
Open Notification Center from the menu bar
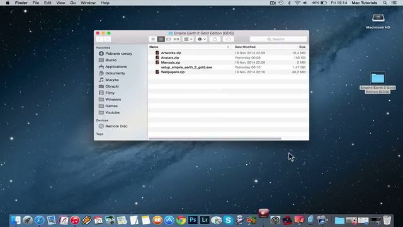tap(394, 3)
